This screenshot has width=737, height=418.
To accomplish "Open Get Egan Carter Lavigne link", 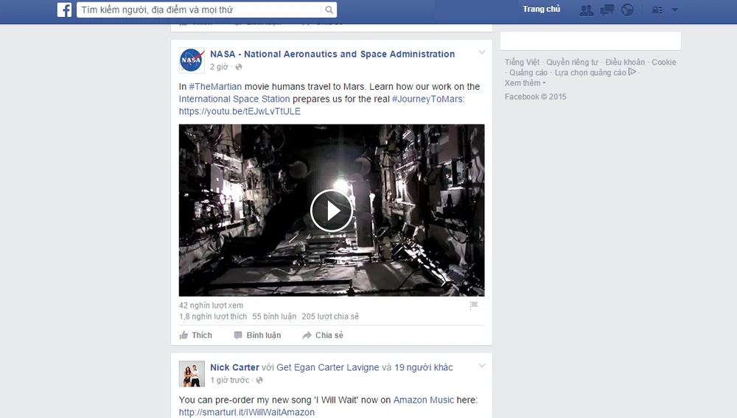I will (x=328, y=367).
